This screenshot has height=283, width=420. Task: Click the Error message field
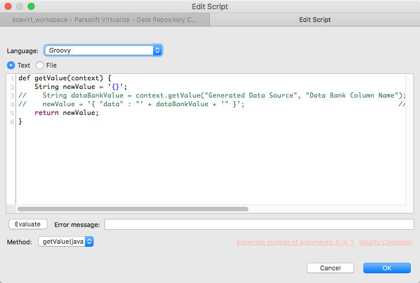(259, 224)
